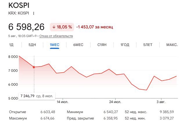Select the С1ЯН year-to-date tab

tap(102, 45)
